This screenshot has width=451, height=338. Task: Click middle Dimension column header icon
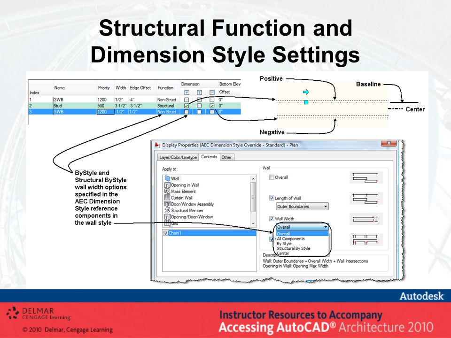[x=199, y=92]
